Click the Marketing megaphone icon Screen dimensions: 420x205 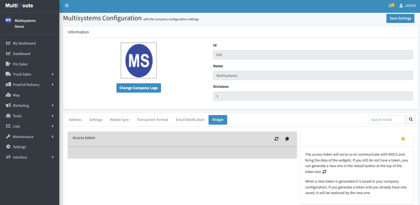point(8,105)
